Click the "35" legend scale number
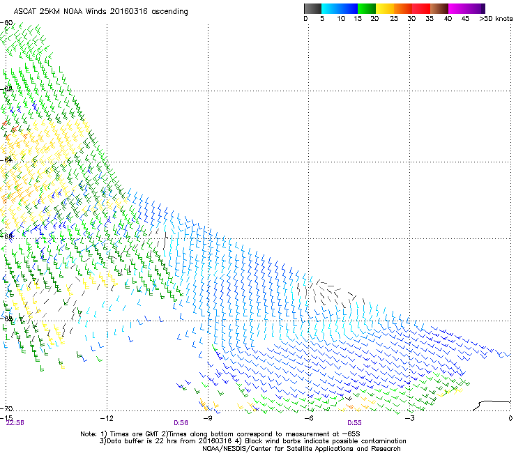This screenshot has width=516, height=453. pos(430,19)
